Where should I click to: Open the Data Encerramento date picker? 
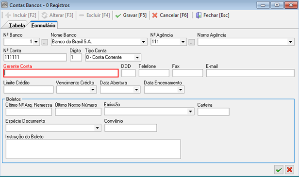pyautogui.click(x=181, y=90)
